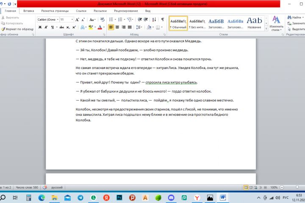
Task: Click the Найти button
Action: coord(296,17)
